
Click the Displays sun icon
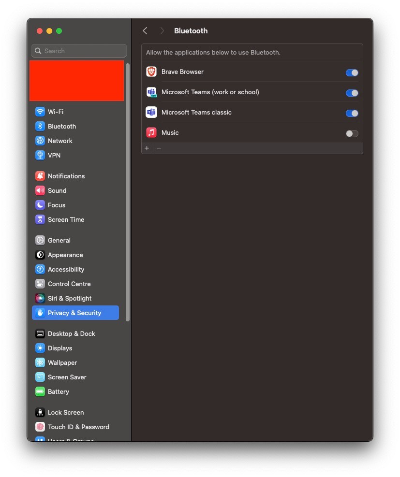pos(40,348)
